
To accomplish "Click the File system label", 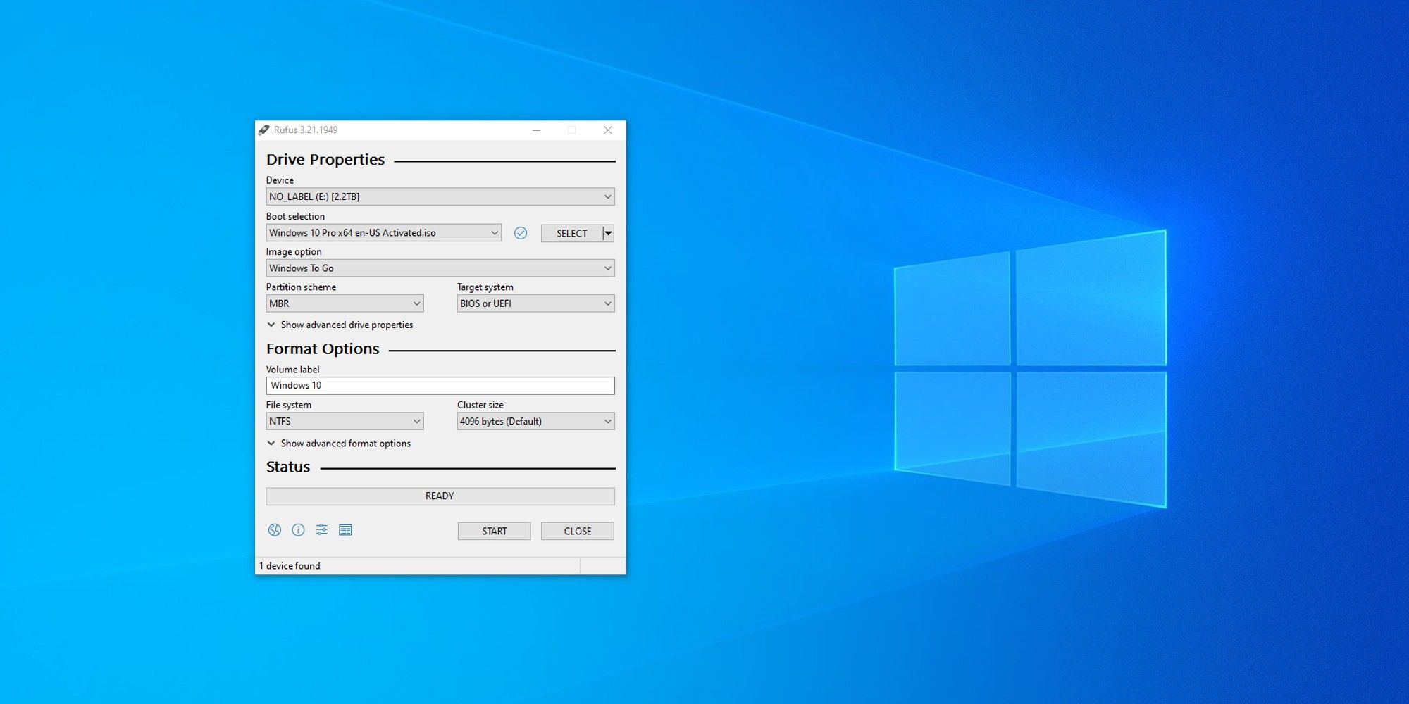I will (x=288, y=405).
